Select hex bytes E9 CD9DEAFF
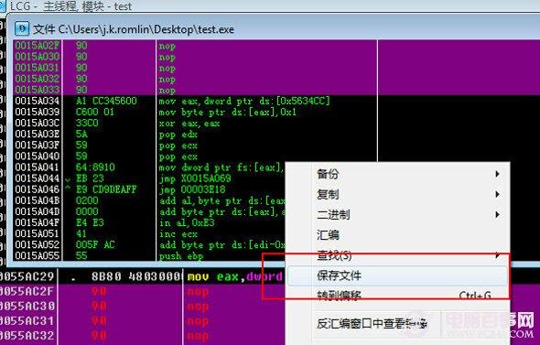Screen dimensions: 540x345 [106, 189]
